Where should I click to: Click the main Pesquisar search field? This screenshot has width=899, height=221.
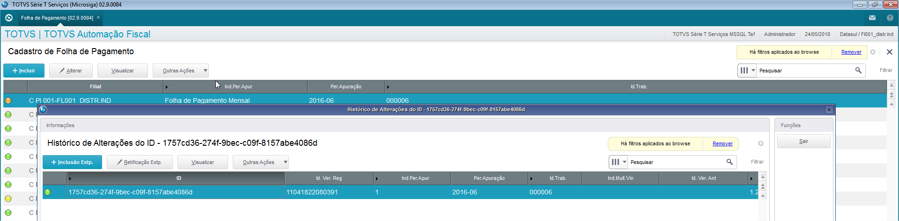pyautogui.click(x=805, y=71)
